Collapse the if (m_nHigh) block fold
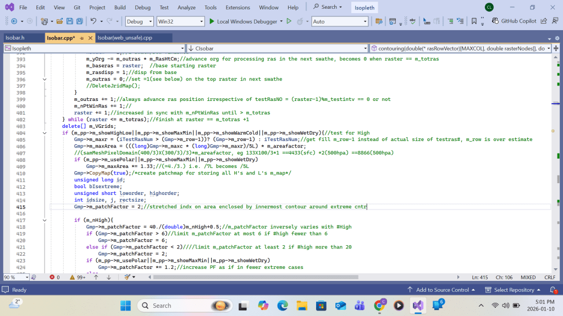Image resolution: width=563 pixels, height=316 pixels. (x=45, y=220)
